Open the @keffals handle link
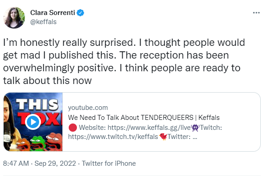The height and width of the screenshot is (178, 268). pos(43,22)
